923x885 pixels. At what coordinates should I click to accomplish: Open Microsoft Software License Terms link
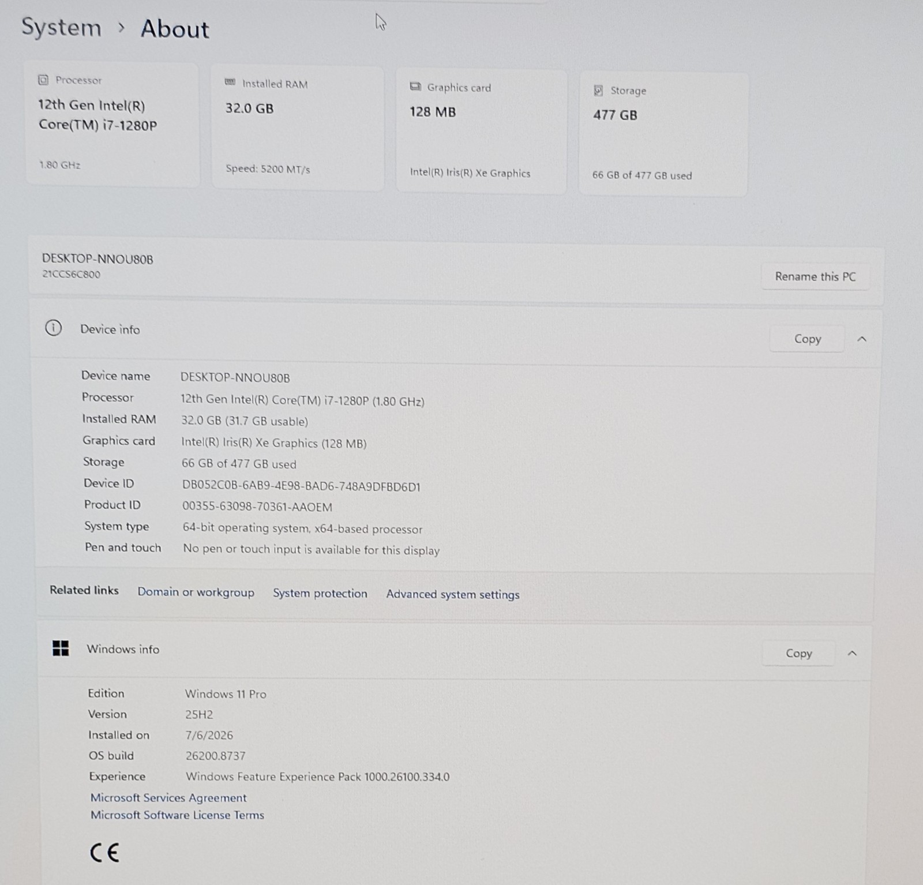177,815
